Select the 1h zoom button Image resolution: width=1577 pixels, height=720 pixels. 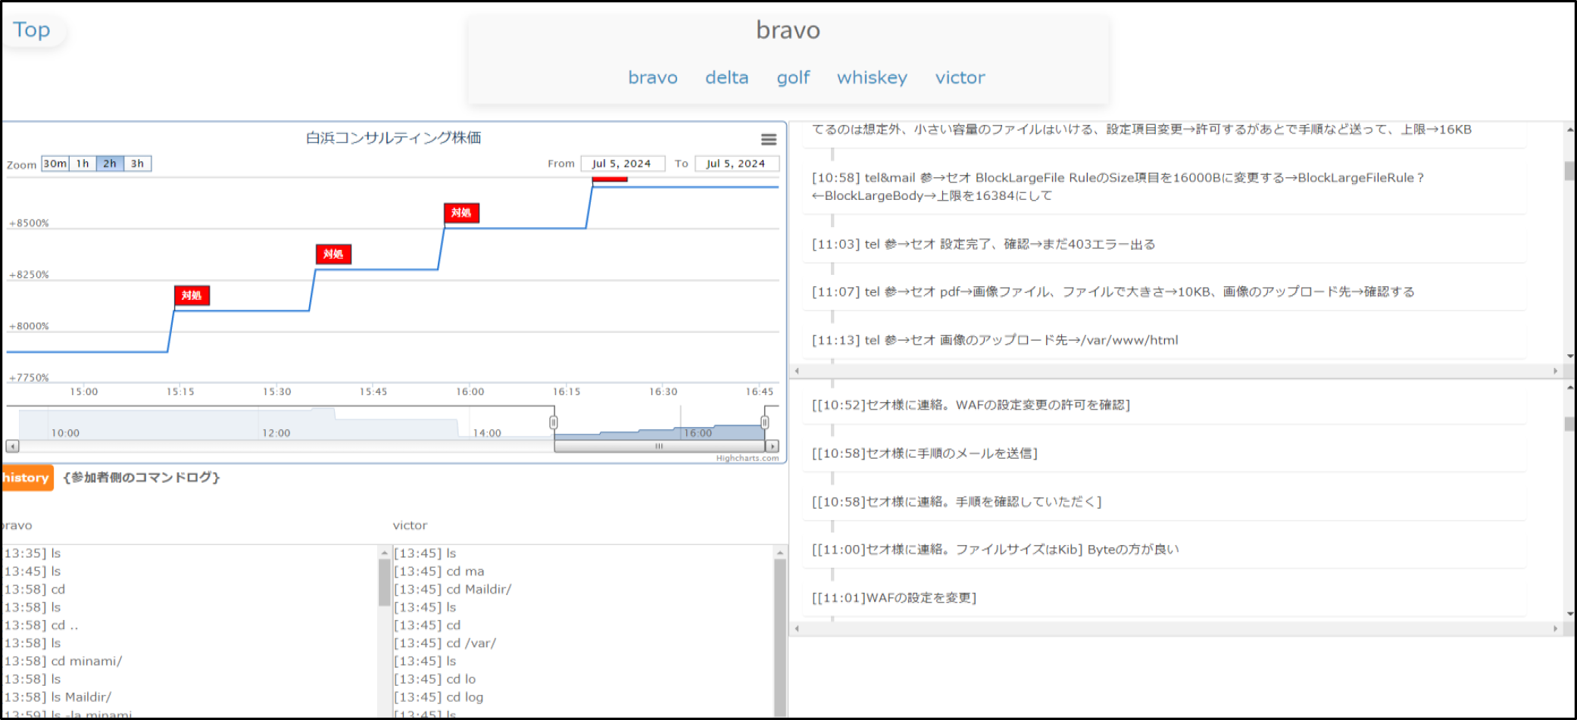(83, 164)
